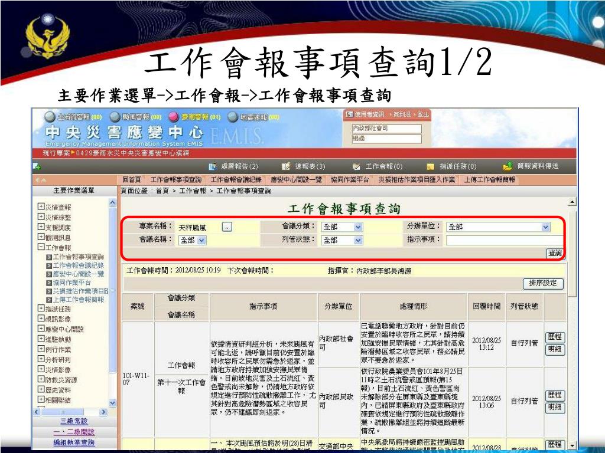
Task: Open 協同作業平台 in sidebar tree
Action: [71, 283]
